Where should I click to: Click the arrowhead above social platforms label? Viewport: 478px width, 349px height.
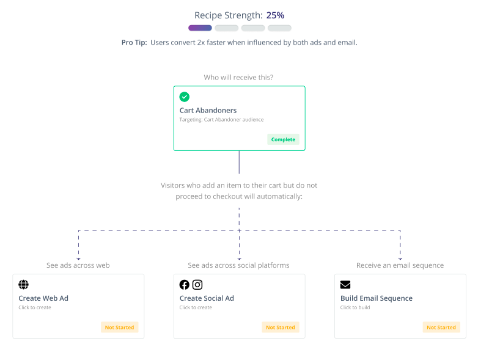tap(239, 259)
